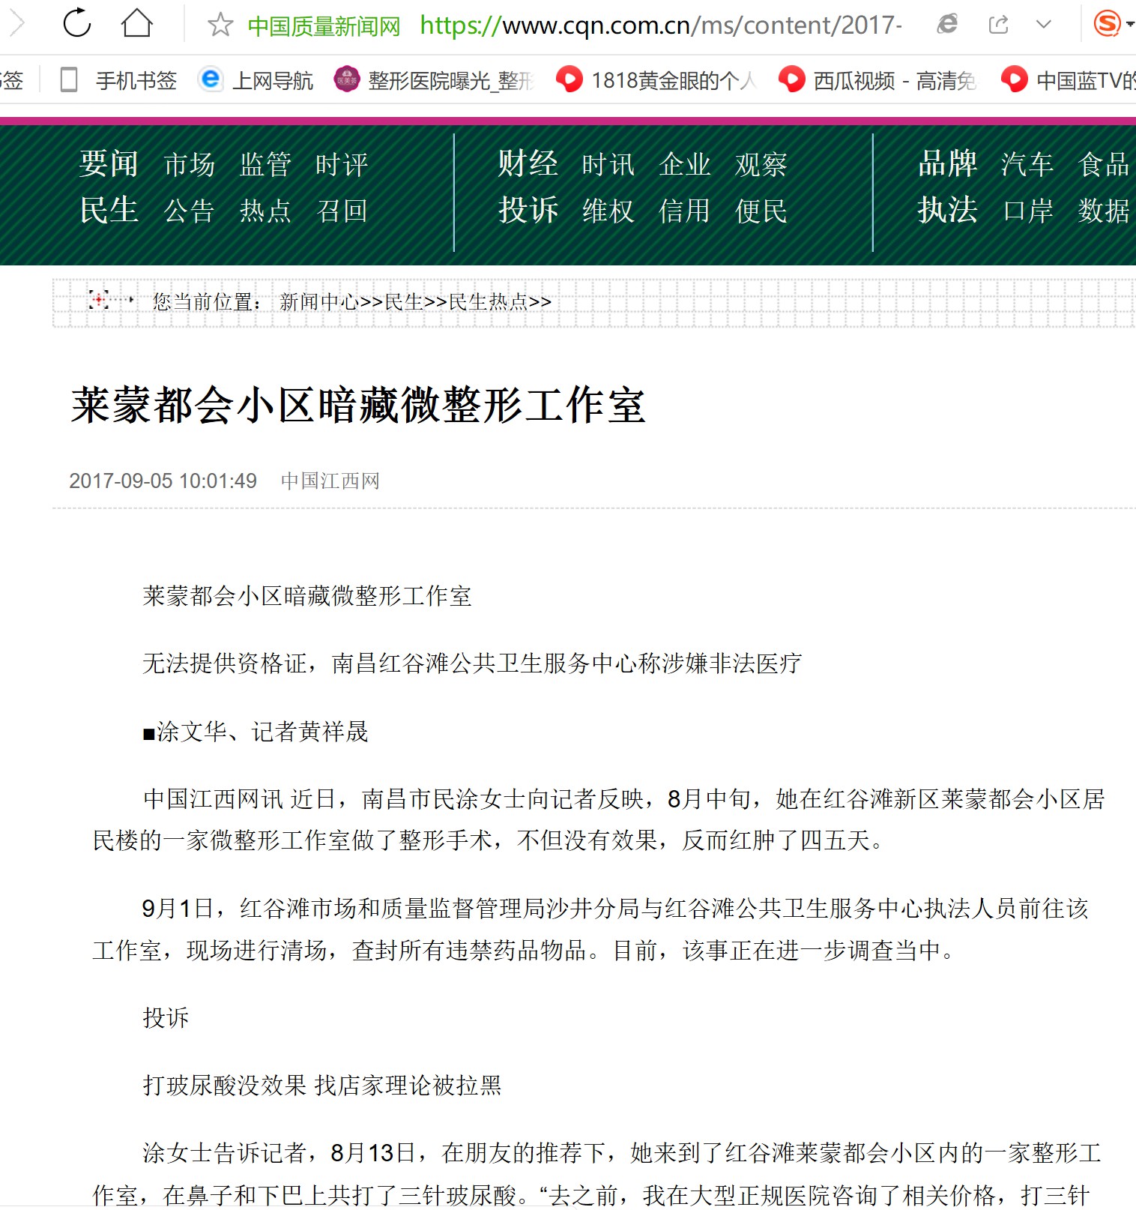This screenshot has width=1136, height=1210.
Task: Open the 整形医院曝光 bookmark
Action: point(434,79)
